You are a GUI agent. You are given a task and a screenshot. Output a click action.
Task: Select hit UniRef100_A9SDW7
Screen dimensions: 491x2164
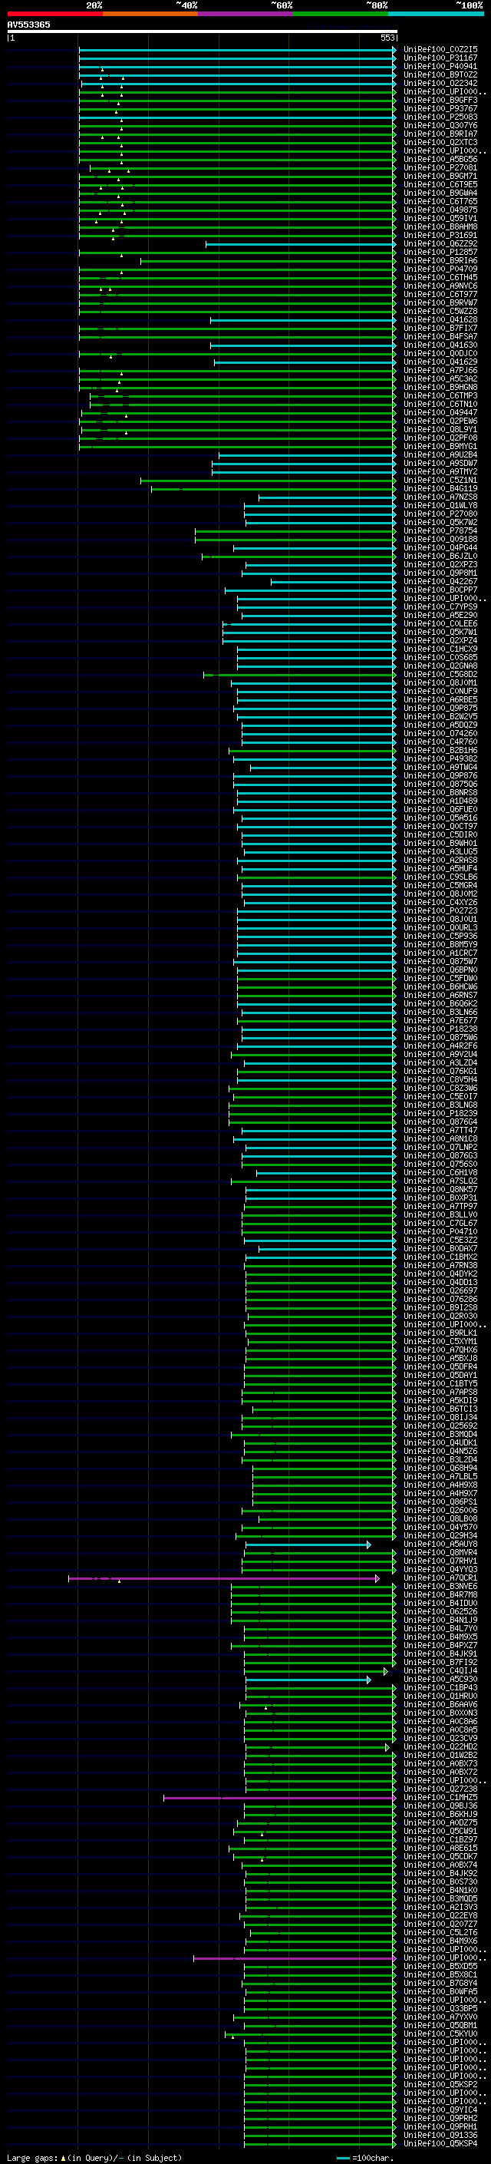(x=440, y=463)
